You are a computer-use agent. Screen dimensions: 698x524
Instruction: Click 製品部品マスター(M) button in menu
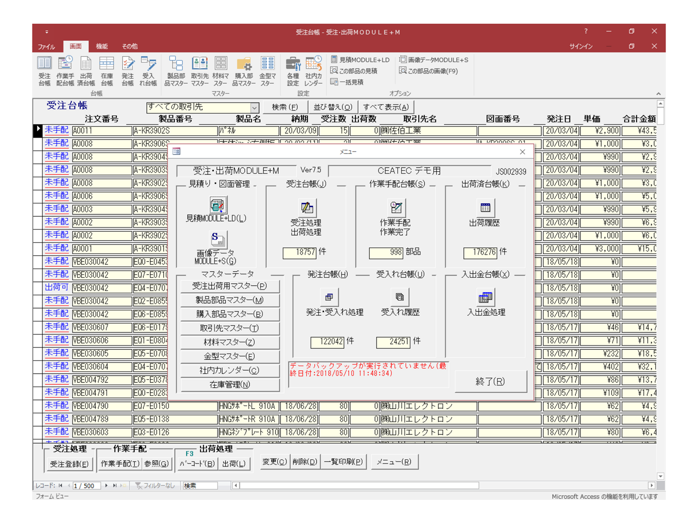[230, 300]
